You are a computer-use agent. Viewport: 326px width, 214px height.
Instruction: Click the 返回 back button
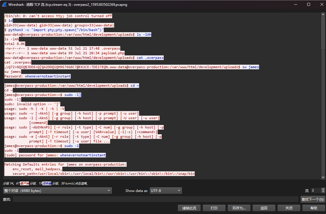264,208
